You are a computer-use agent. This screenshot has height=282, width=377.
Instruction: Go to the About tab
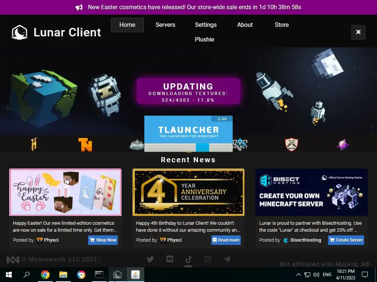click(x=245, y=25)
